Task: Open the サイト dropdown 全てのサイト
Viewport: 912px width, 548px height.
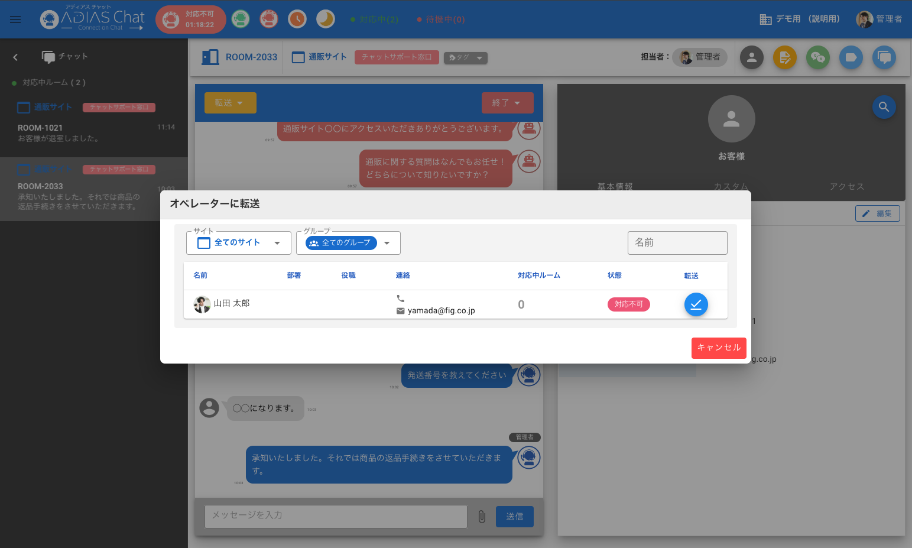Action: click(x=238, y=243)
